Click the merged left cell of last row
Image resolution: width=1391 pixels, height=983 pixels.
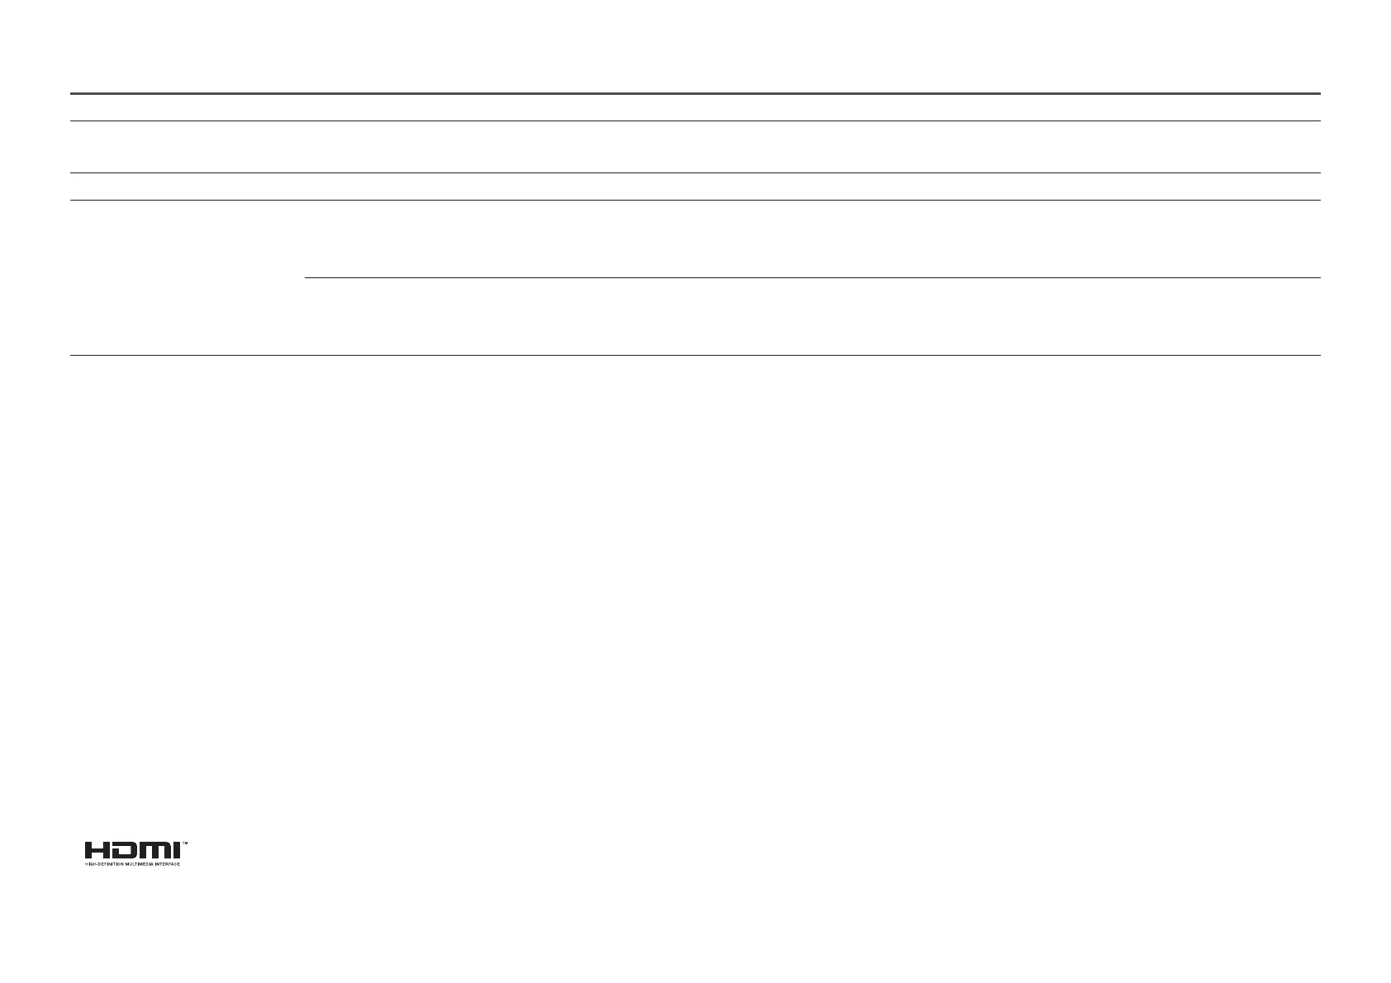tap(187, 277)
